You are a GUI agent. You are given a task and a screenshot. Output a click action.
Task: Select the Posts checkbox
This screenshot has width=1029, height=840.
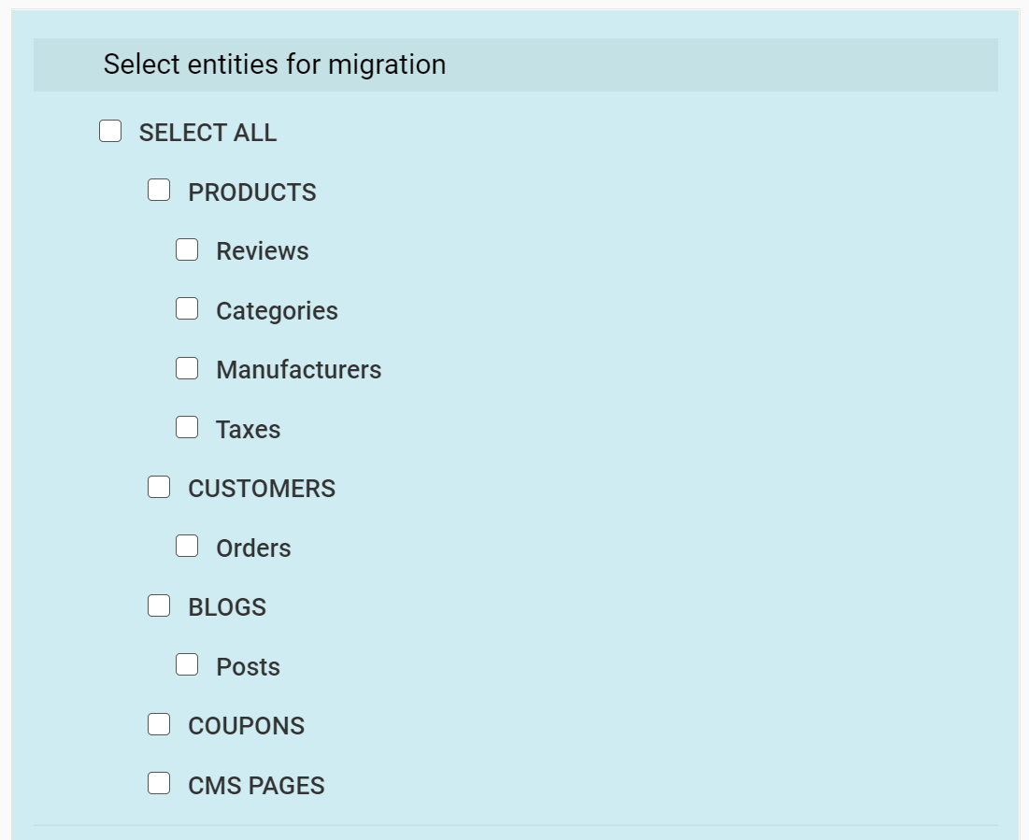(x=187, y=665)
